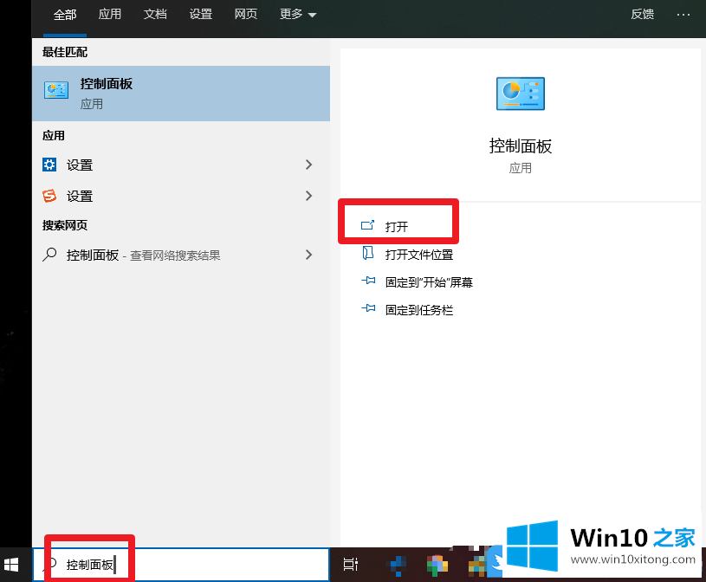The image size is (706, 582).
Task: Click the 控制面板 icon in best match
Action: click(56, 90)
